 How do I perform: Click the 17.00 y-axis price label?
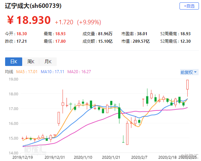(13, 109)
